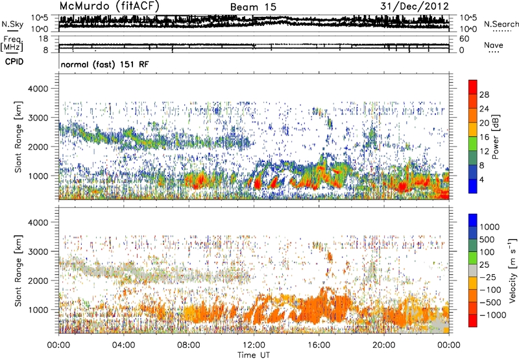The width and height of the screenshot is (519, 359).
Task: Click the 100 label on Velocity colorbar
Action: coord(487,252)
